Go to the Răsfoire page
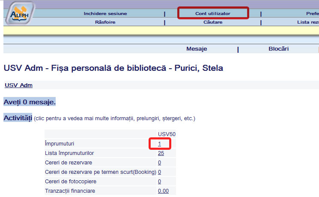This screenshot has height=197, width=319. click(x=105, y=22)
